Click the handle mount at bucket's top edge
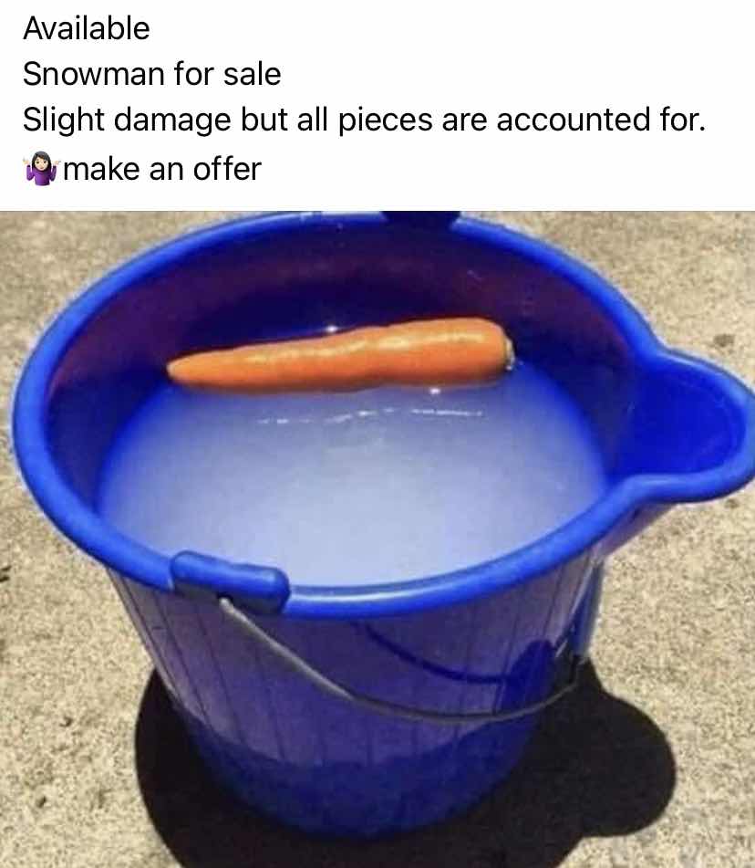755x868 pixels. [x=420, y=218]
